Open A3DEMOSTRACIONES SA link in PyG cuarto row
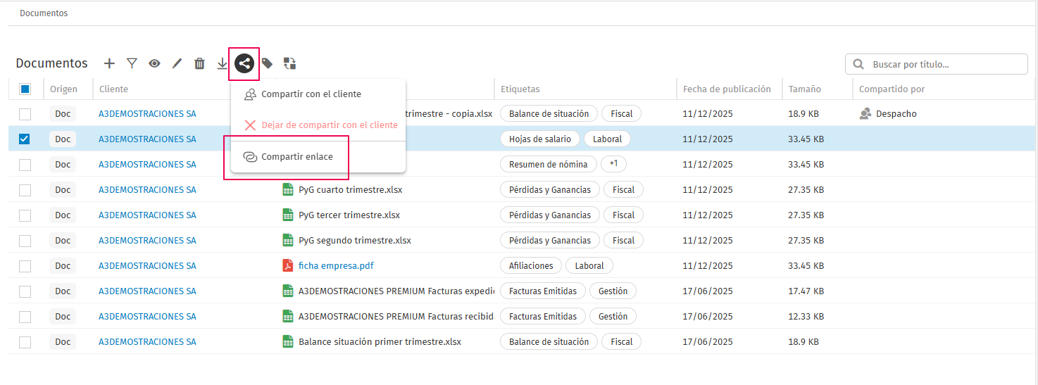This screenshot has width=1038, height=385. pyautogui.click(x=147, y=189)
